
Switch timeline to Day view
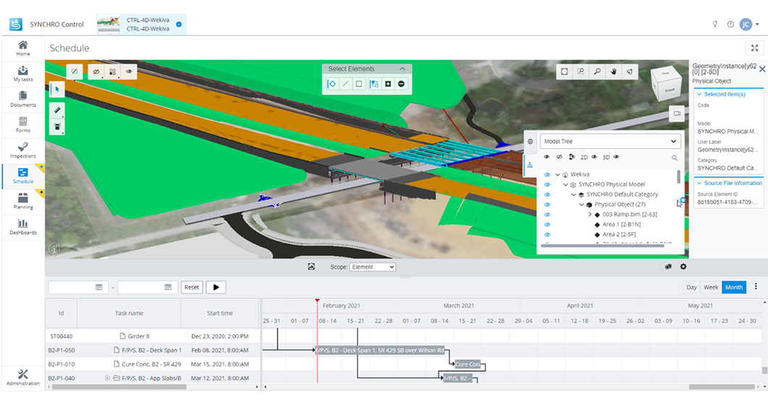pyautogui.click(x=691, y=287)
